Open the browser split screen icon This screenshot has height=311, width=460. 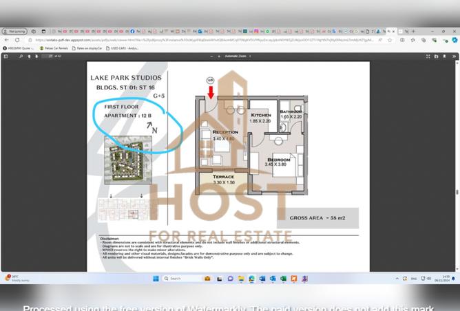(x=402, y=40)
